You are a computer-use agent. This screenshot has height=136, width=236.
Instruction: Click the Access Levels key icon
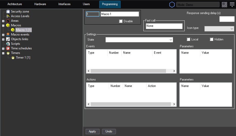pyautogui.click(x=8, y=16)
